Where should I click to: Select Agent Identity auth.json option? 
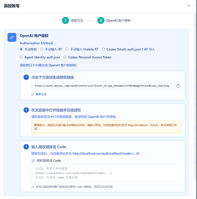pyautogui.click(x=21, y=57)
